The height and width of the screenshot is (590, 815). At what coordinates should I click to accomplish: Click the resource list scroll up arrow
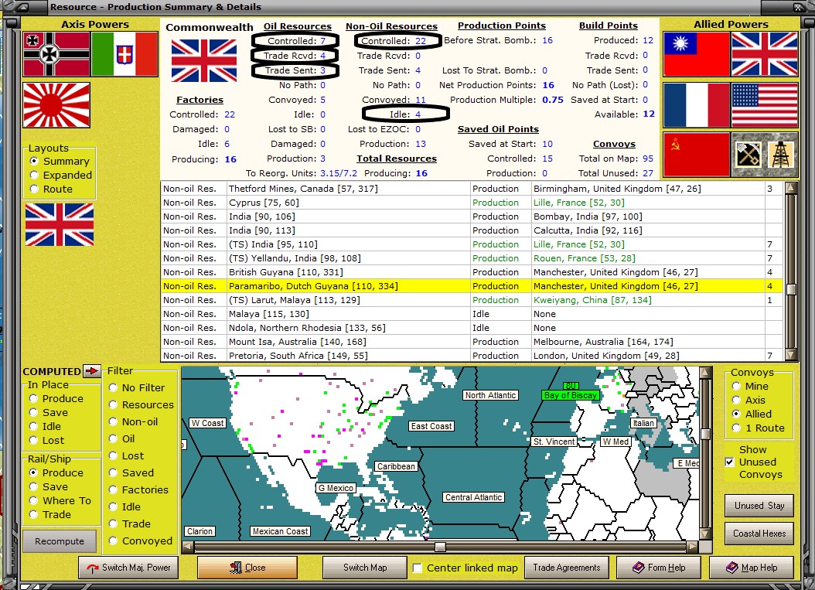click(791, 188)
